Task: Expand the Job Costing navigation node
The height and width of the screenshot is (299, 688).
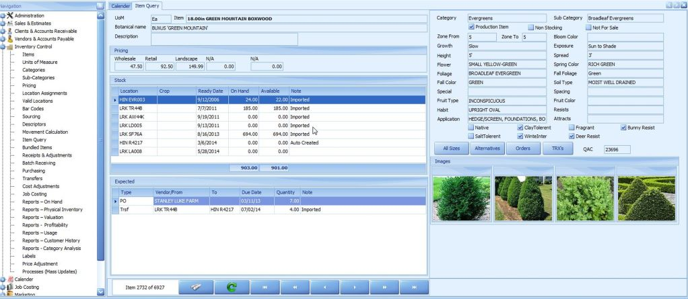Action: pos(3,287)
